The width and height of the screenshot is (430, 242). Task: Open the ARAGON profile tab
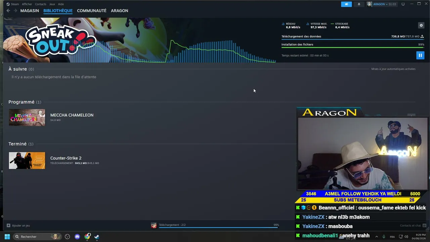click(120, 11)
